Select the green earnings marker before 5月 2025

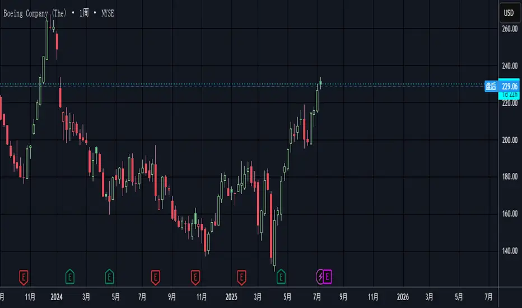tap(281, 276)
